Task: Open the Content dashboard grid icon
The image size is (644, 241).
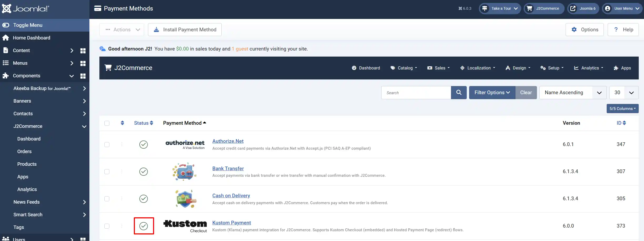Action: coord(83,51)
